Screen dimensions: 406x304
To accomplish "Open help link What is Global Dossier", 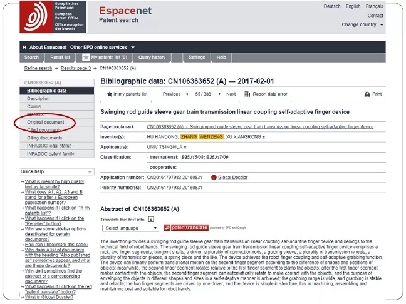I will 49,297.
